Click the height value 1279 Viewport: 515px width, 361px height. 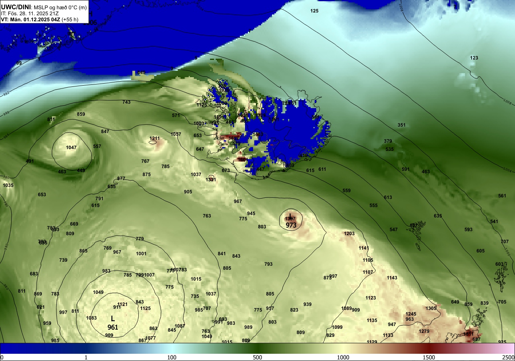[x=424, y=331]
